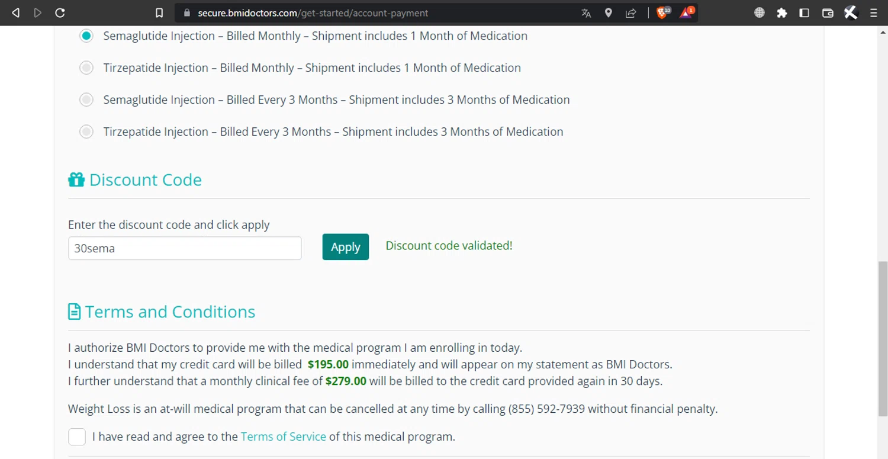Screen dimensions: 888x459
Task: Reload the current page
Action: click(x=60, y=12)
